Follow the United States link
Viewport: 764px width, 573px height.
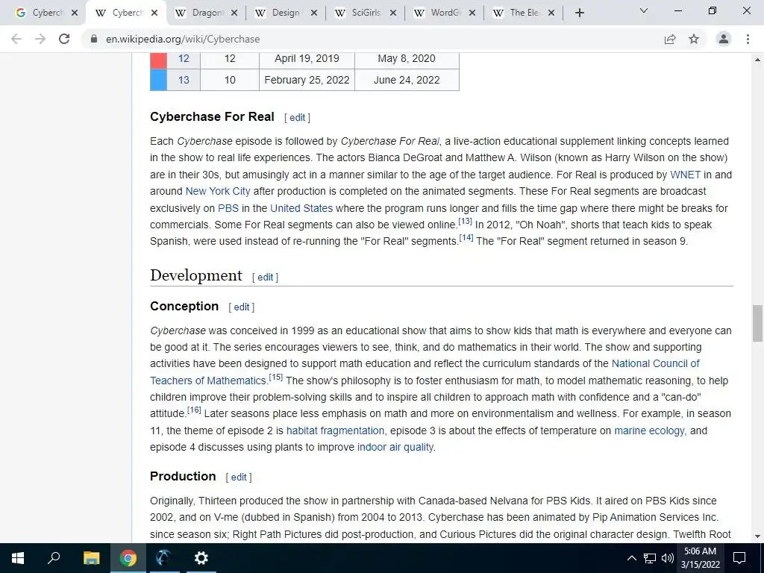(x=301, y=208)
